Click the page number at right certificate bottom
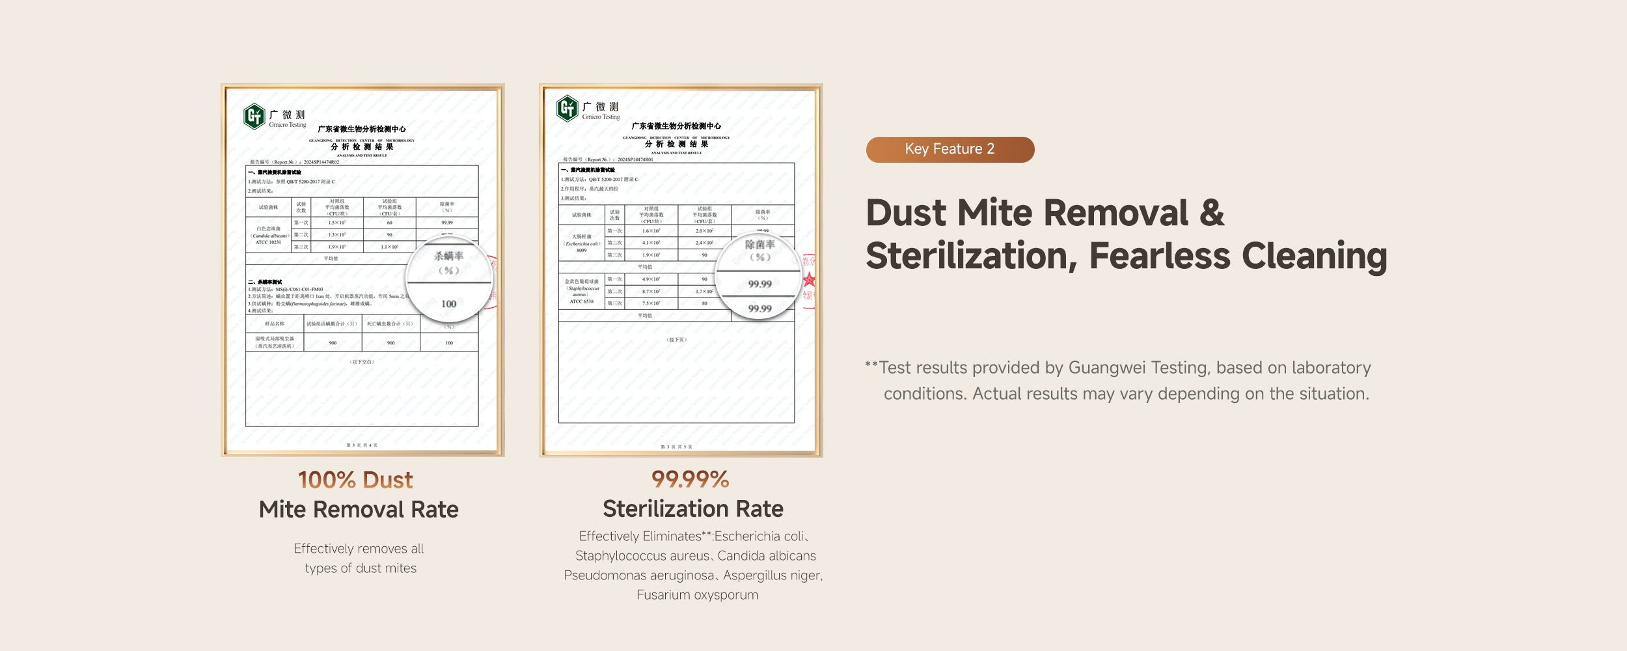 pyautogui.click(x=676, y=447)
